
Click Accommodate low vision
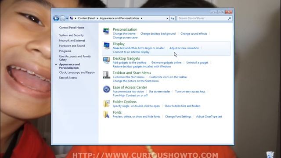(128, 92)
